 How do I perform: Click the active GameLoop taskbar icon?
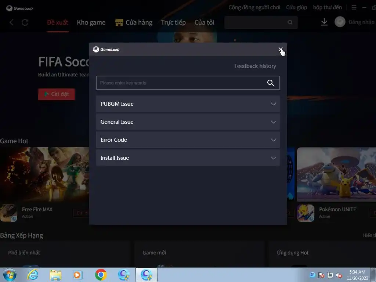147,275
